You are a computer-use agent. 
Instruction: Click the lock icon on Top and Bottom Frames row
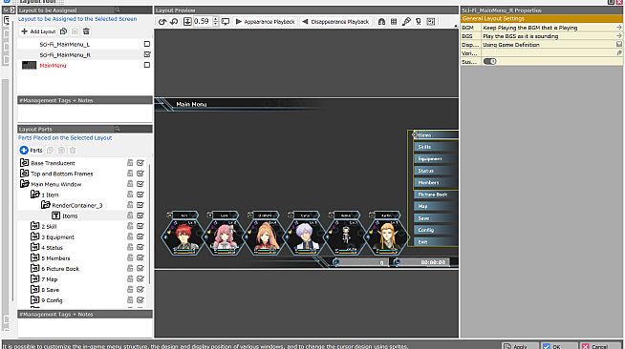[x=130, y=174]
